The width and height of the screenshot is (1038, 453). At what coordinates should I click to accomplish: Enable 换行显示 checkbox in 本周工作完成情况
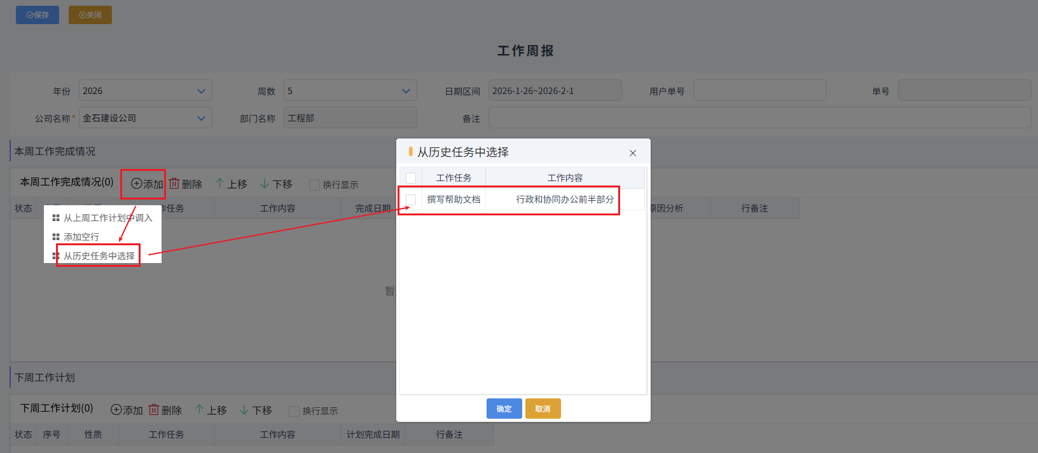[x=314, y=185]
